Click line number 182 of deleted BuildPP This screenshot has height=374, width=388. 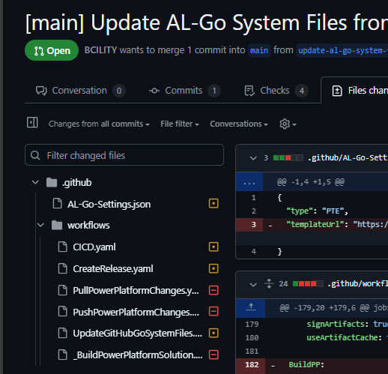[251, 365]
